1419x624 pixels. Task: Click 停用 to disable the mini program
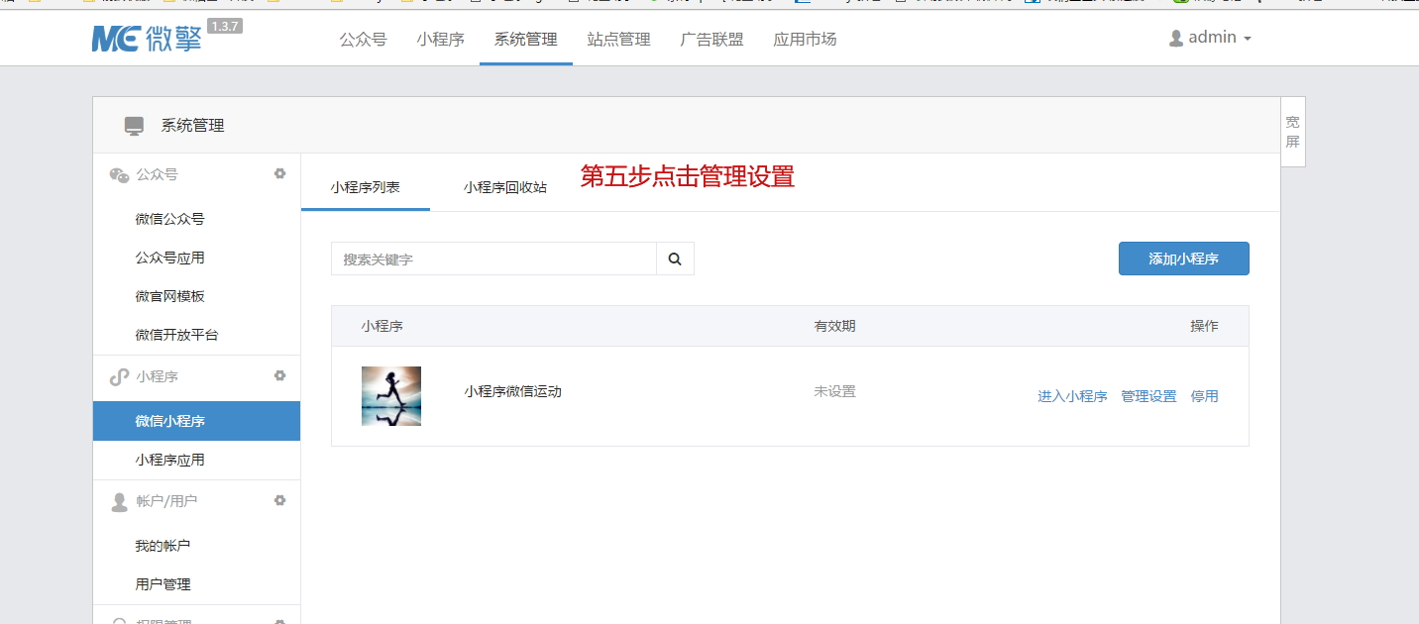(x=1204, y=396)
